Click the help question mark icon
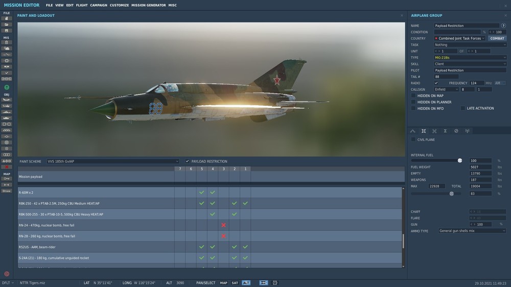 point(503,26)
